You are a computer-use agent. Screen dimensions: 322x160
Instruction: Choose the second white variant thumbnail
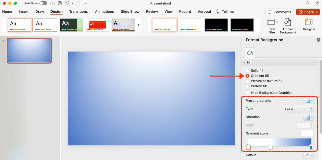(x=190, y=25)
